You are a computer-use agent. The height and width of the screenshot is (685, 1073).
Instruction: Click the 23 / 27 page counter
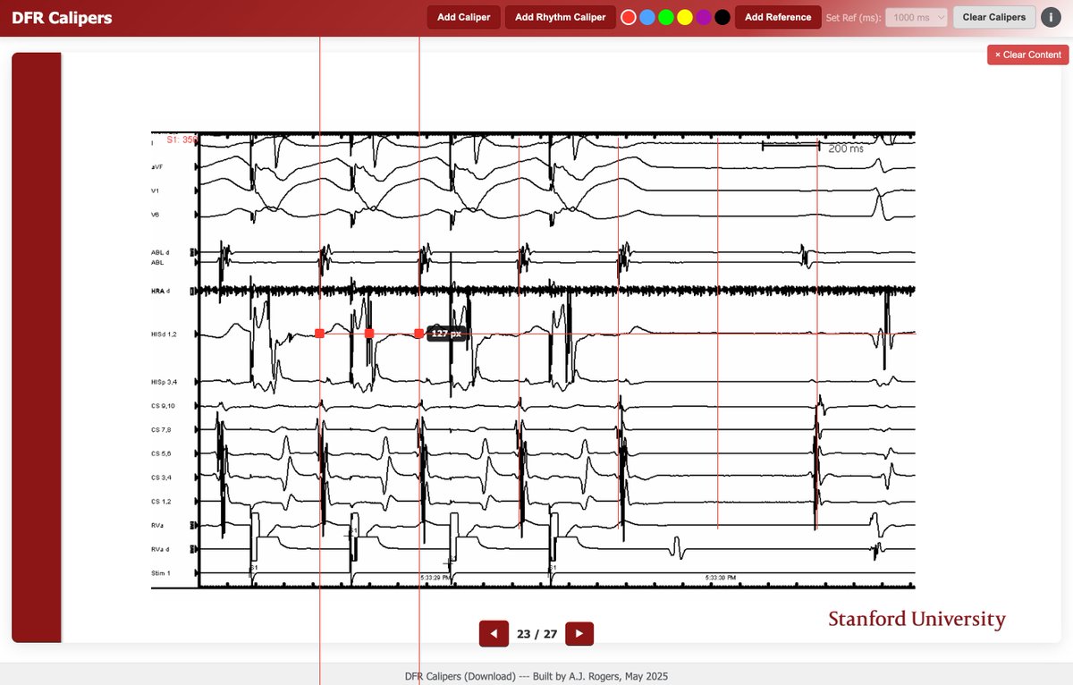point(537,634)
